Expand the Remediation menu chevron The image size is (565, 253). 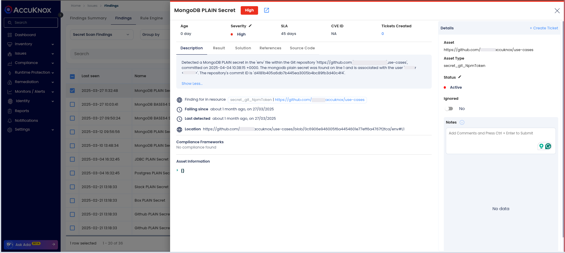coord(53,82)
